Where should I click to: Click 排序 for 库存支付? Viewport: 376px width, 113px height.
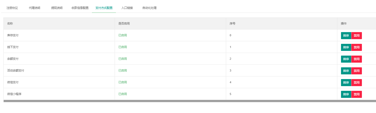tap(346, 35)
